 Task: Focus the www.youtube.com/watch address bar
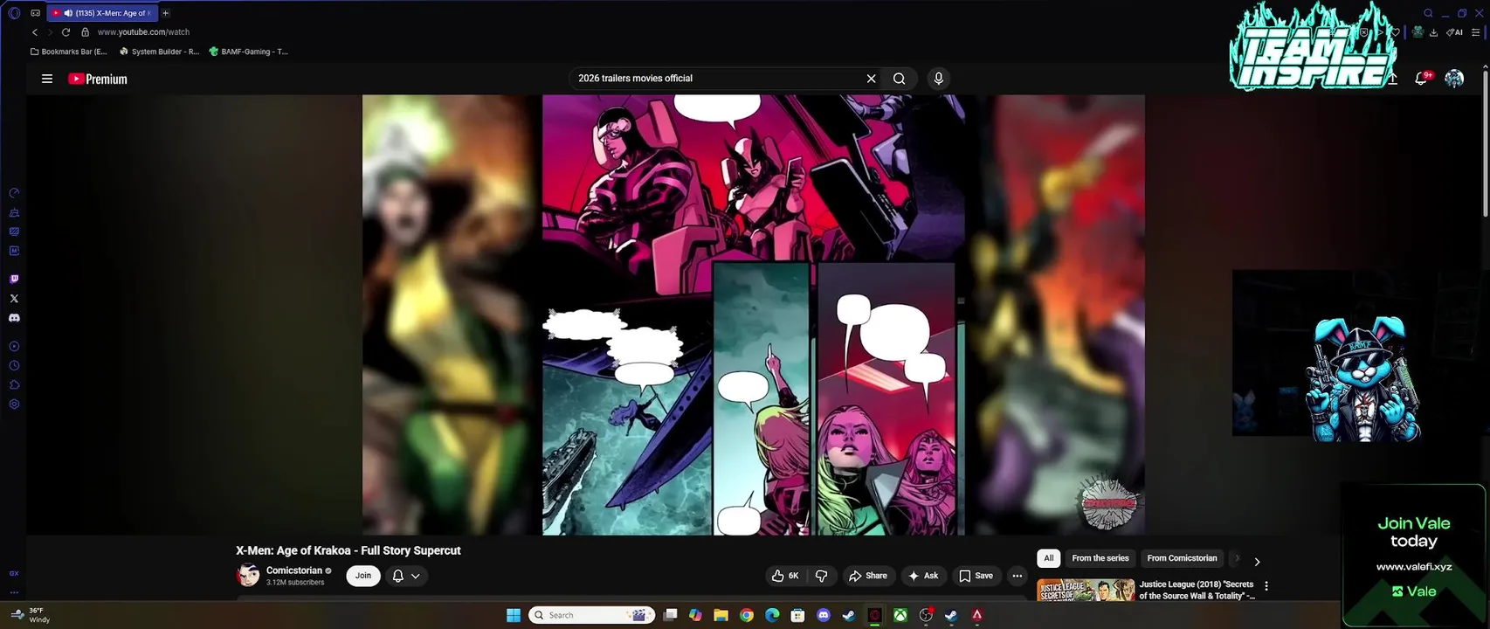tap(143, 32)
